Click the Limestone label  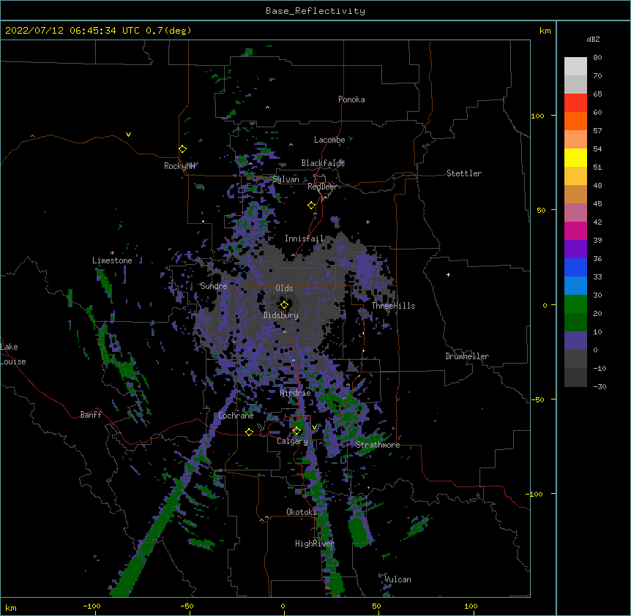(x=112, y=260)
